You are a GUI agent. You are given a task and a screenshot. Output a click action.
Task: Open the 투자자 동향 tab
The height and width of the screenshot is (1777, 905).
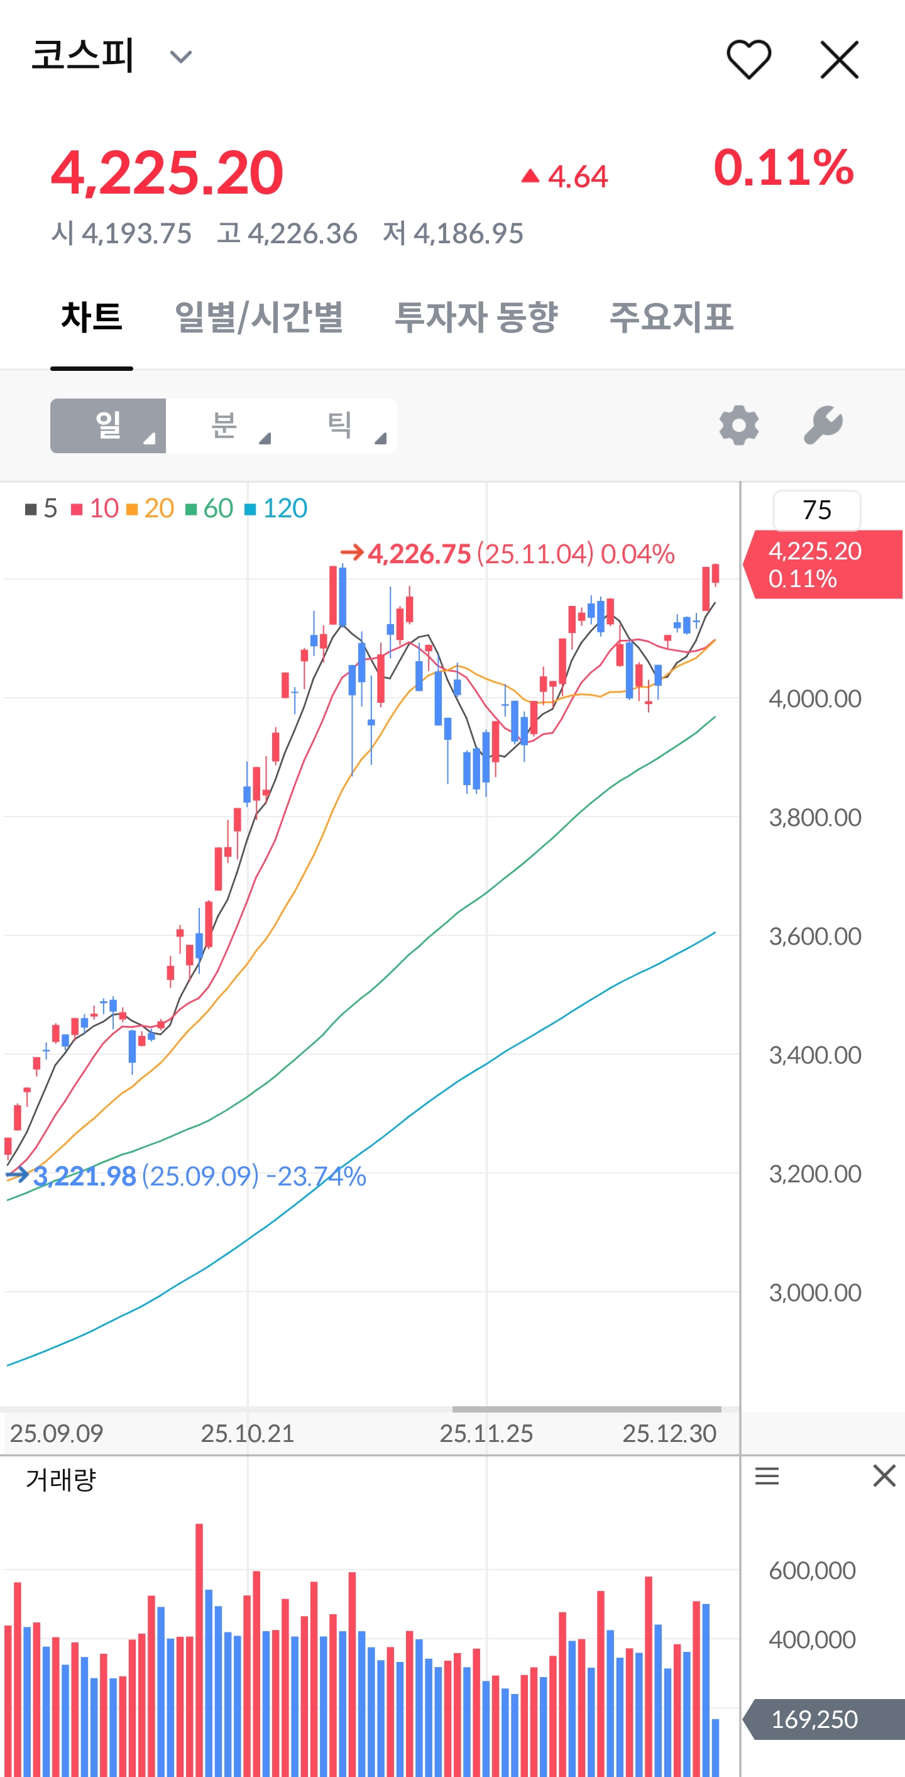476,318
